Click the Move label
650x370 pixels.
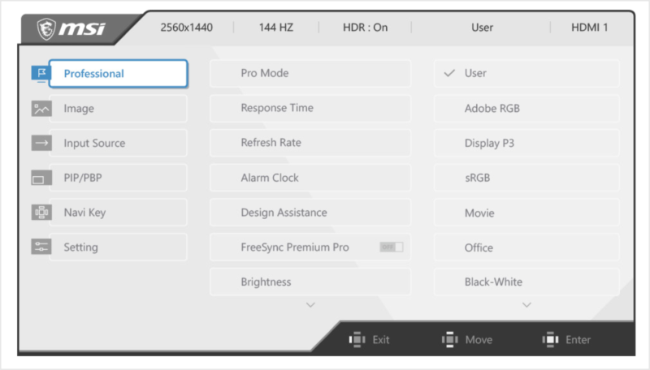pos(479,340)
